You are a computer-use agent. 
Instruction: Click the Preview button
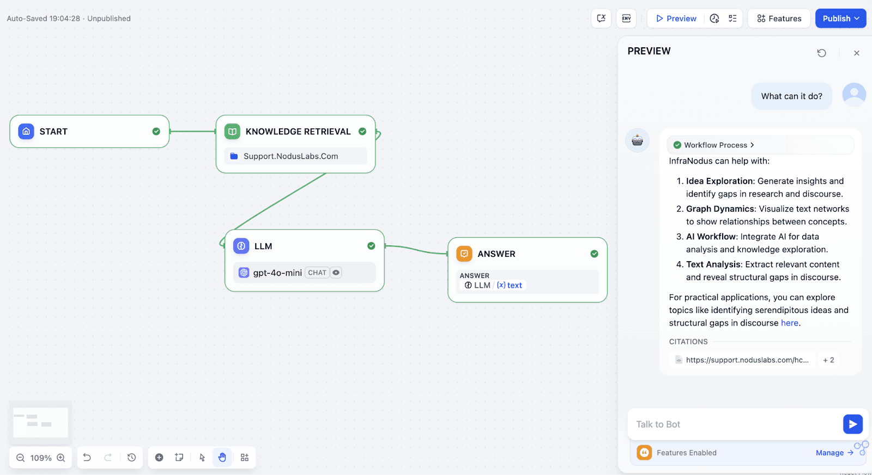tap(676, 18)
